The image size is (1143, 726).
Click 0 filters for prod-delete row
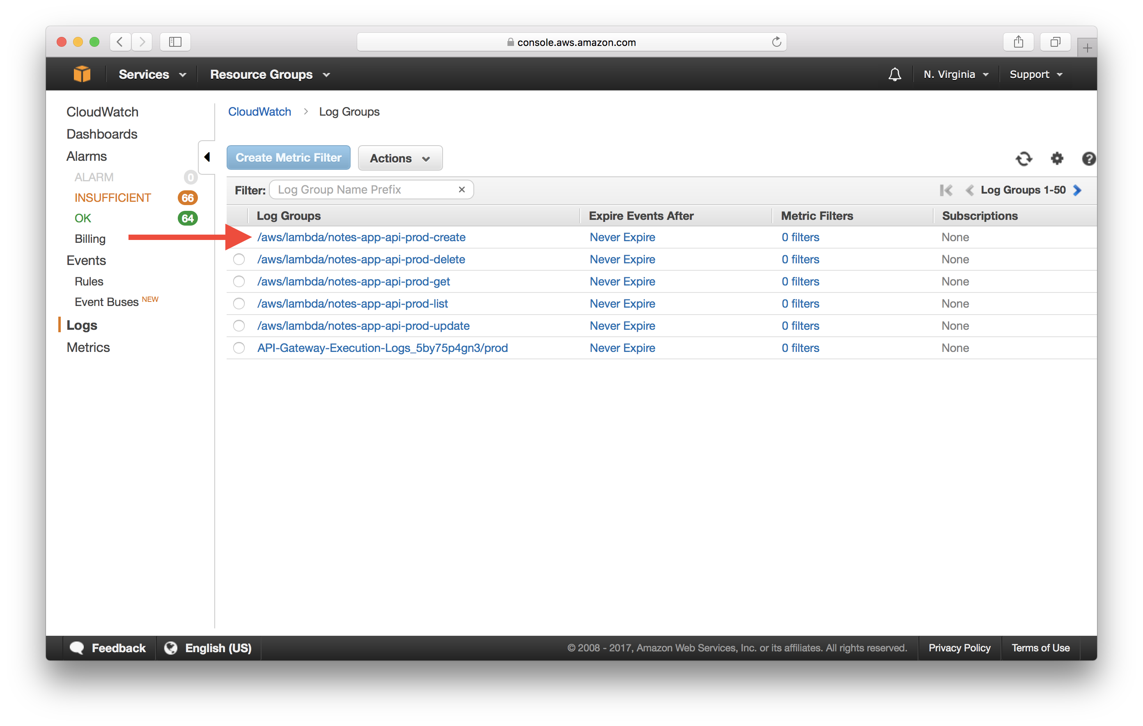coord(800,259)
